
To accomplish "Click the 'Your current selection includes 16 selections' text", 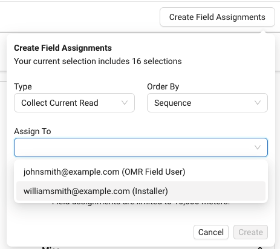I will tap(98, 61).
